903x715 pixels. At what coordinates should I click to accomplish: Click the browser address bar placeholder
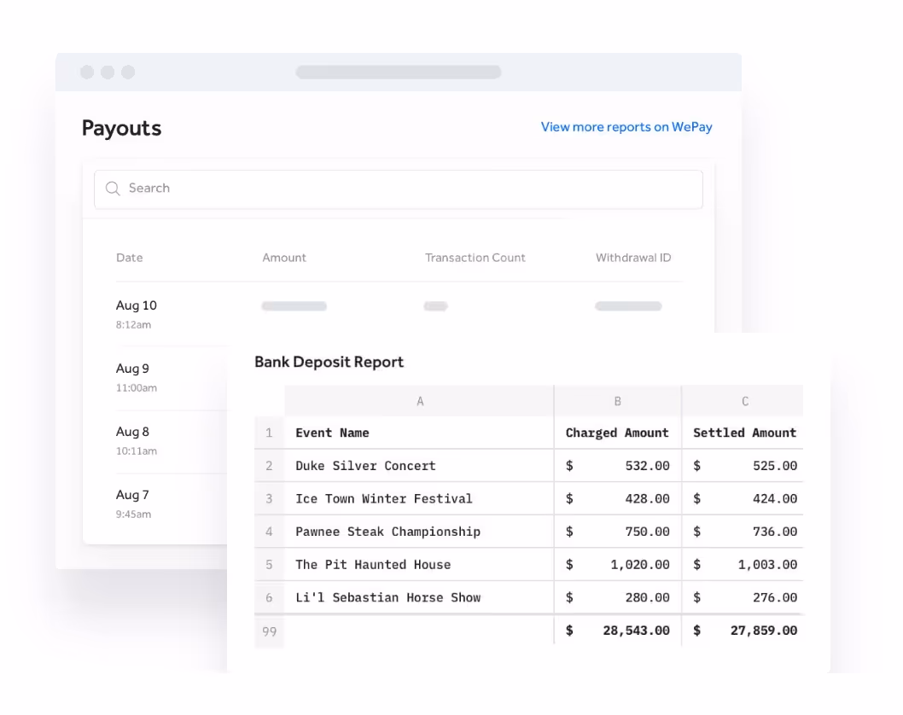(399, 72)
